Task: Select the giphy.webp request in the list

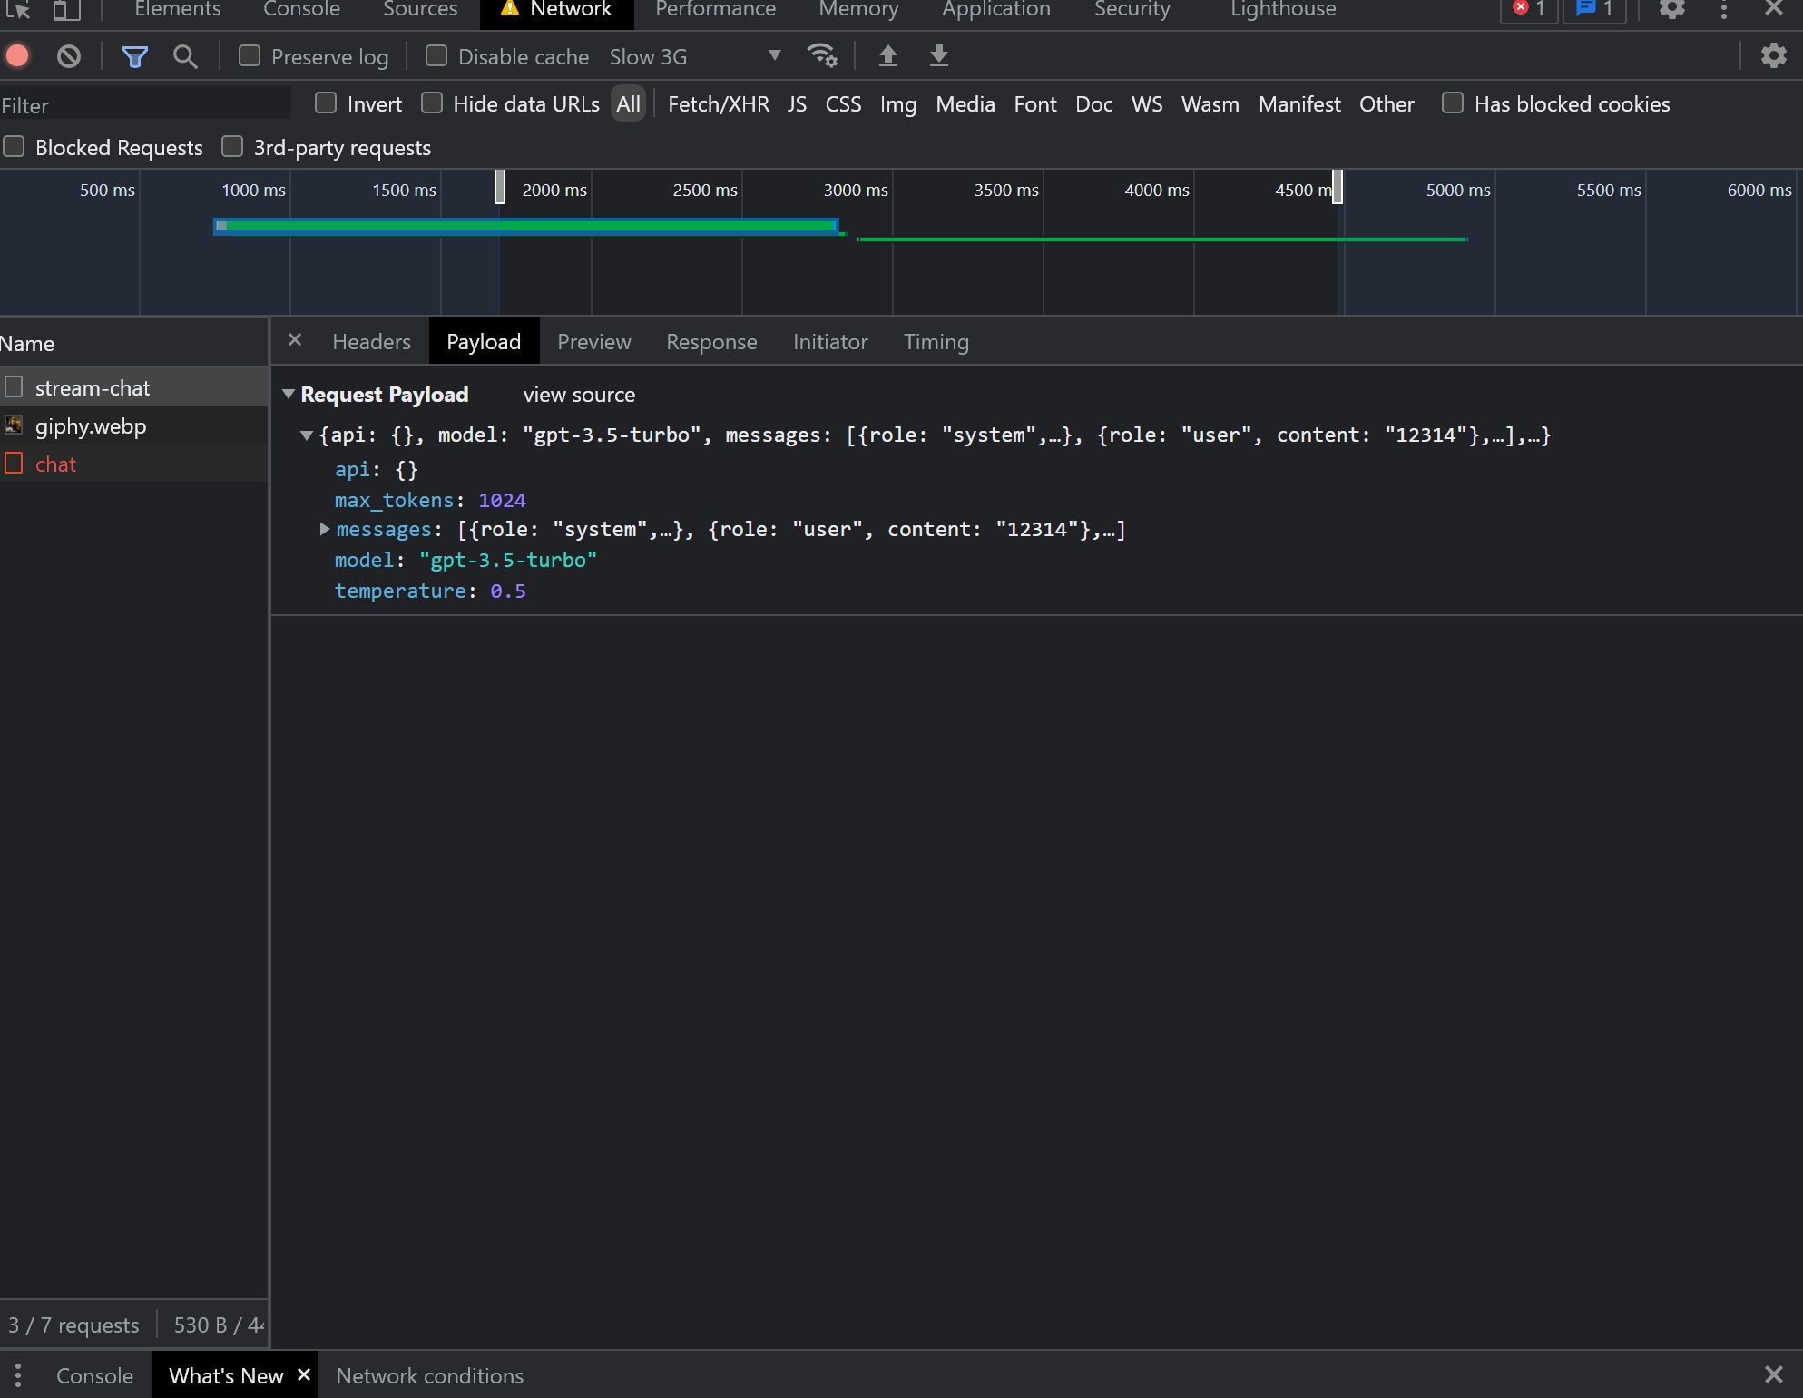Action: pos(91,426)
